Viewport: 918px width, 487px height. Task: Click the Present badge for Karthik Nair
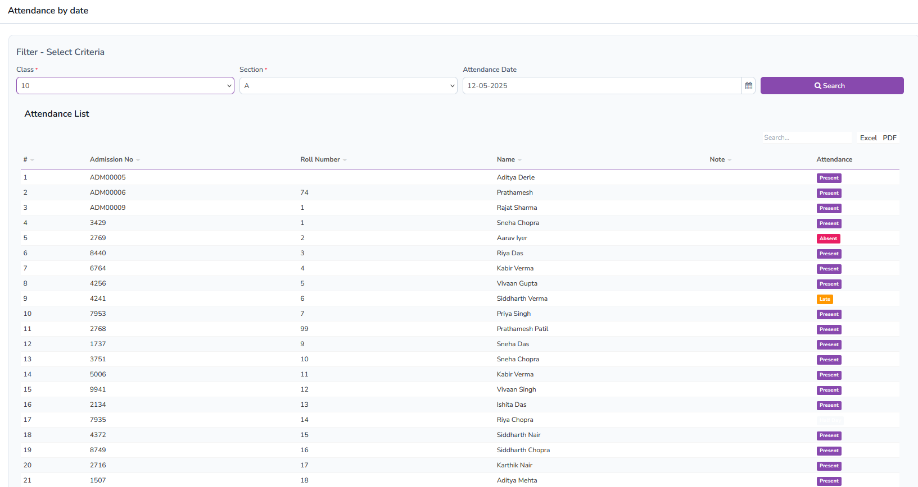point(829,466)
